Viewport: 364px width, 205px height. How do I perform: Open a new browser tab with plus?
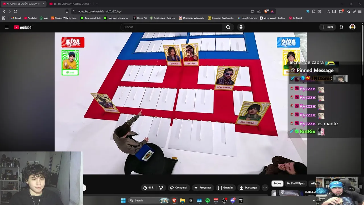click(x=97, y=4)
